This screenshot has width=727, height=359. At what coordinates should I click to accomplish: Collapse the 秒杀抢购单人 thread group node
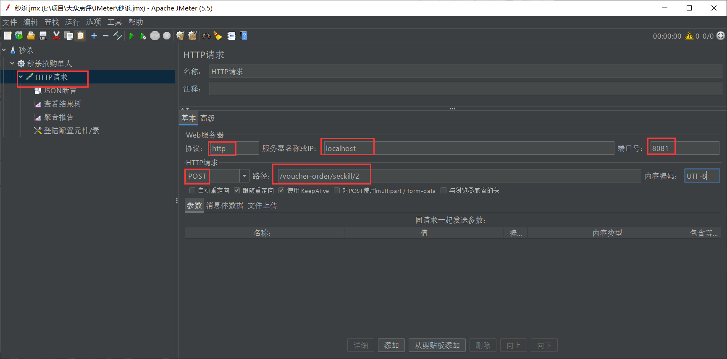12,63
